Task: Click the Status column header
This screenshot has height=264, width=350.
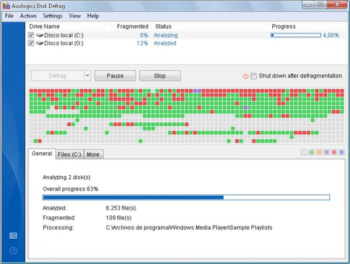Action: pyautogui.click(x=163, y=26)
